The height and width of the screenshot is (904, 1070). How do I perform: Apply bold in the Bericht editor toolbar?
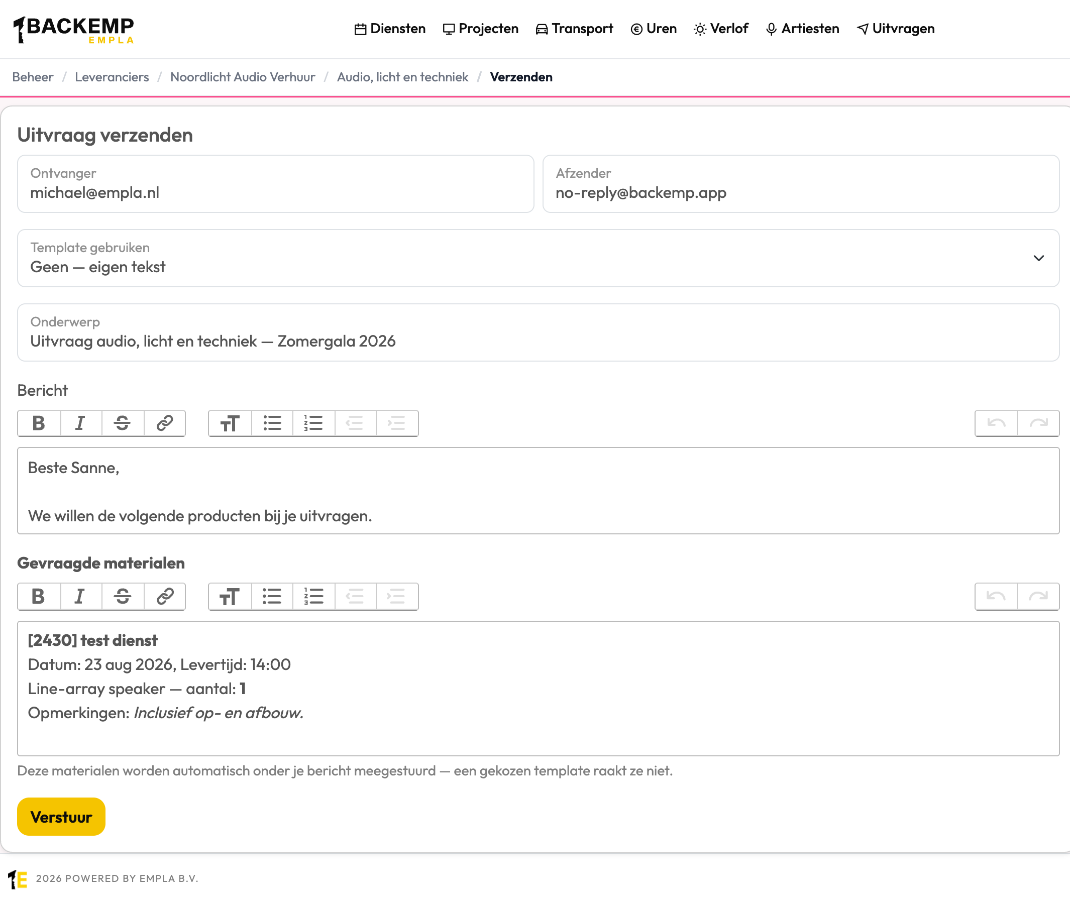tap(39, 423)
